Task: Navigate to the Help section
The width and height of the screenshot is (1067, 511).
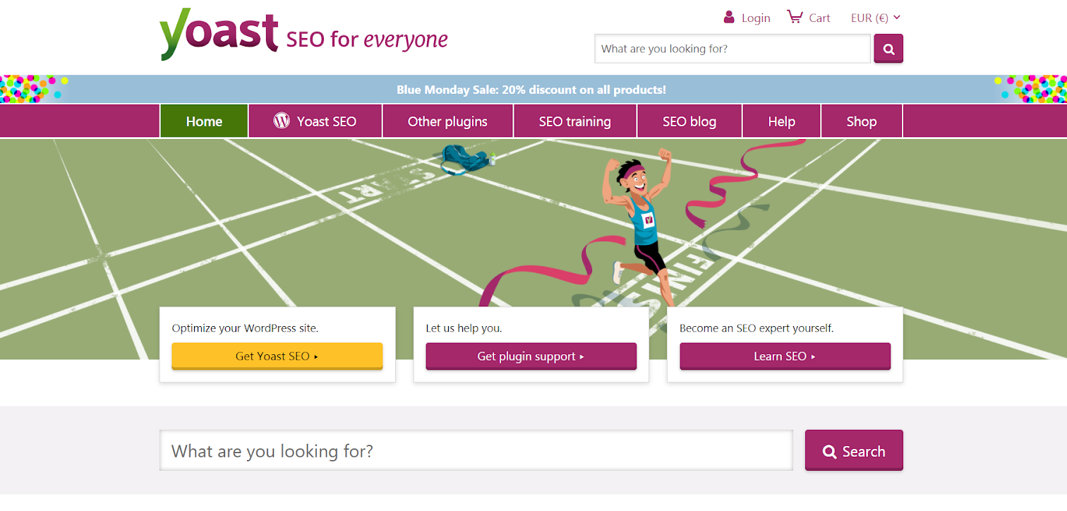Action: [781, 121]
